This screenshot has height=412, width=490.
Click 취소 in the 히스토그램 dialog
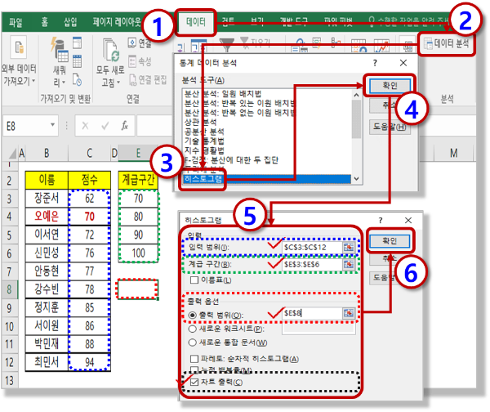(390, 258)
